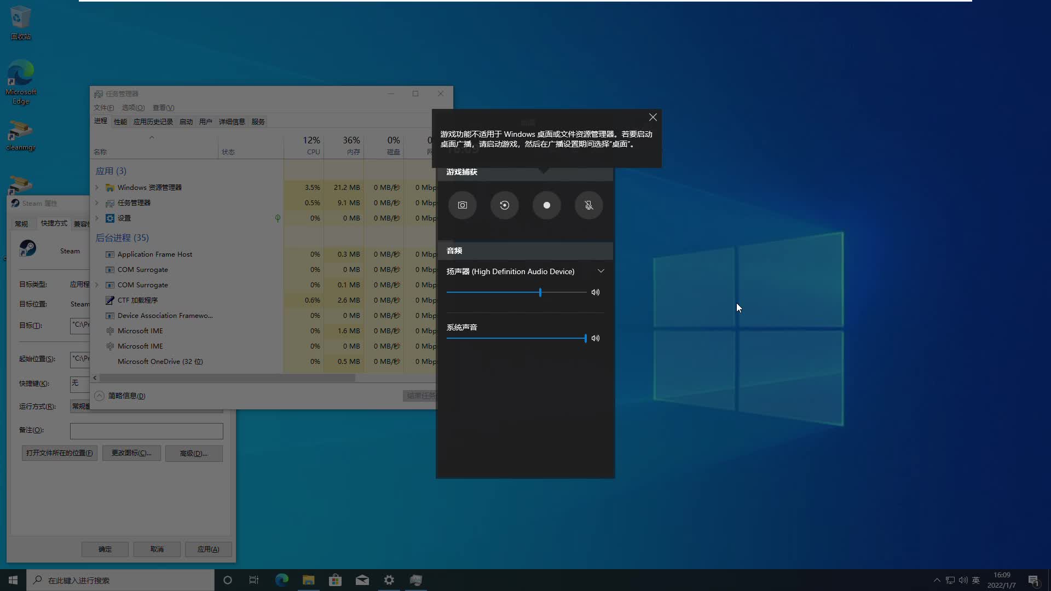This screenshot has width=1051, height=591.
Task: Mute the speaker device volume icon
Action: pyautogui.click(x=596, y=292)
